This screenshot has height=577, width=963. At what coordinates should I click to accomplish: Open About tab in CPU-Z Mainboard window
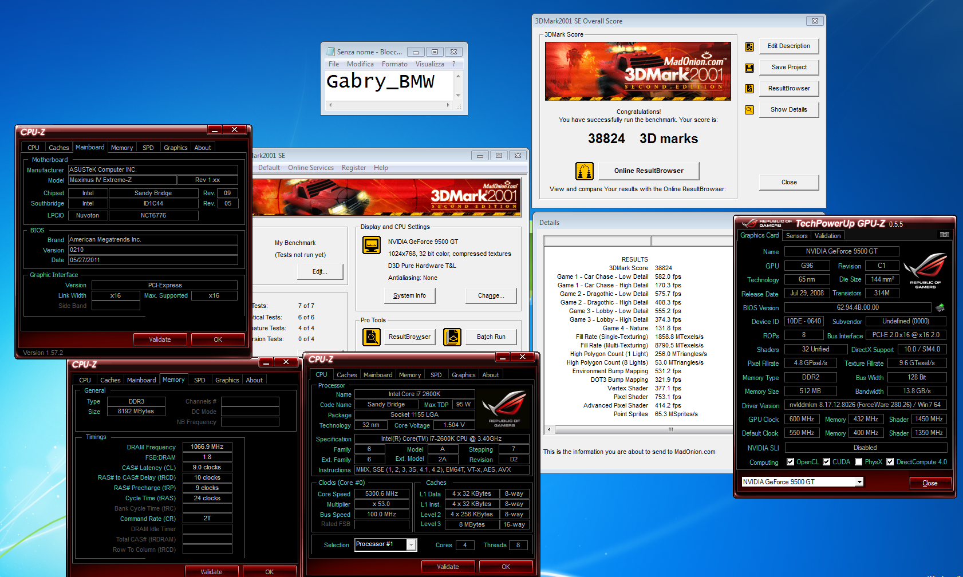coord(203,148)
